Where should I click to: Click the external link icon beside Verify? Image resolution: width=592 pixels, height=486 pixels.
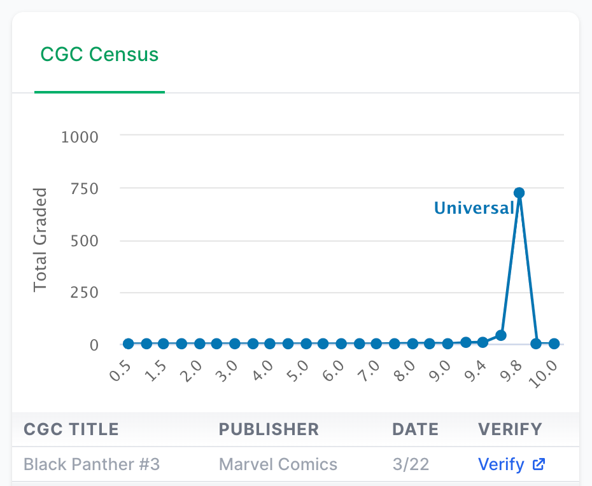pos(539,464)
